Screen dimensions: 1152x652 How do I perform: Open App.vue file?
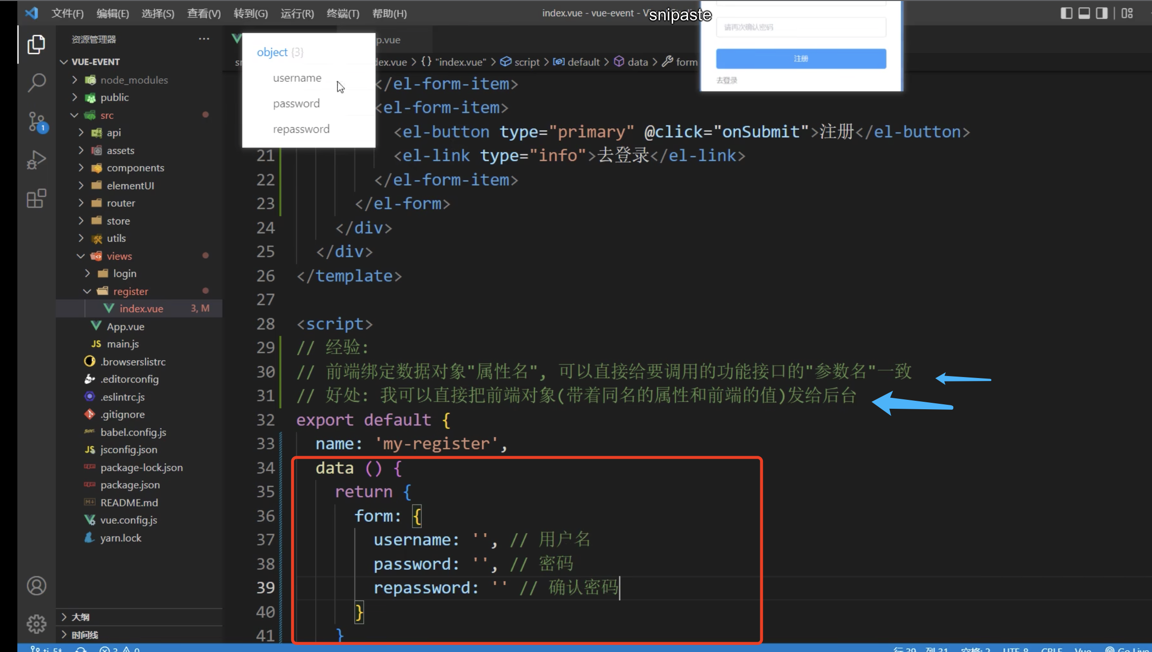tap(139, 326)
